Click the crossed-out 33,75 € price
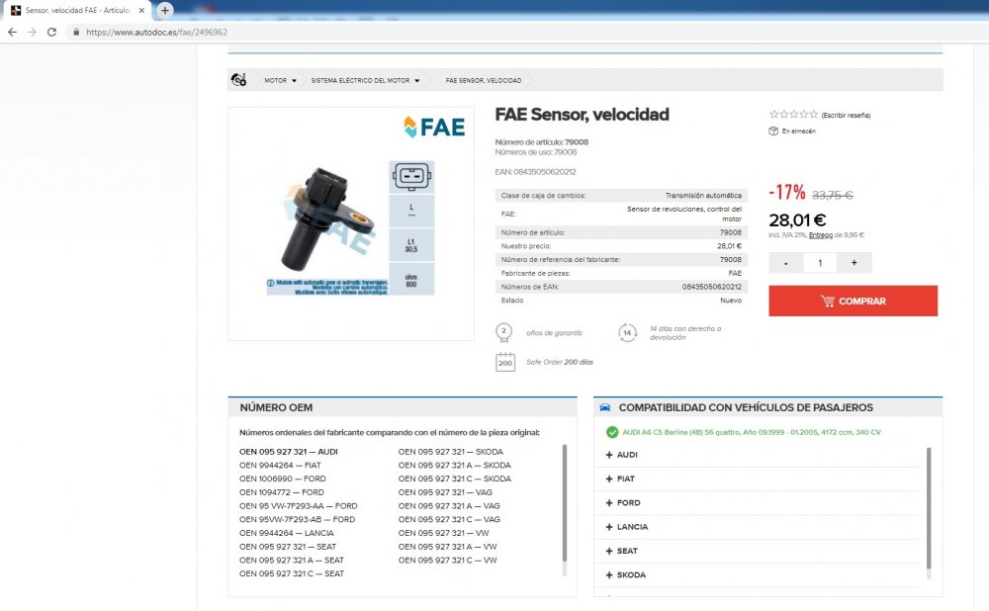Viewport: 989px width, 611px height. point(832,196)
